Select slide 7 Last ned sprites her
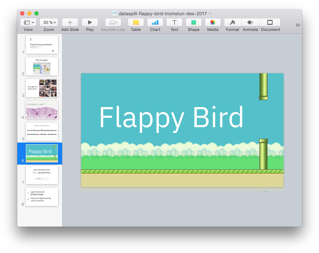The width and height of the screenshot is (319, 253). click(42, 175)
